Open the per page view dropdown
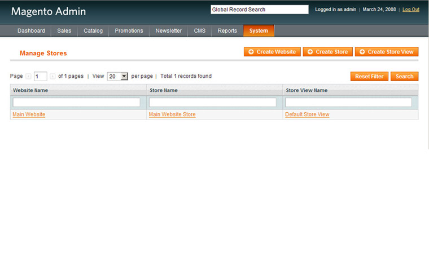Viewport: 429px width, 265px height. (x=117, y=76)
